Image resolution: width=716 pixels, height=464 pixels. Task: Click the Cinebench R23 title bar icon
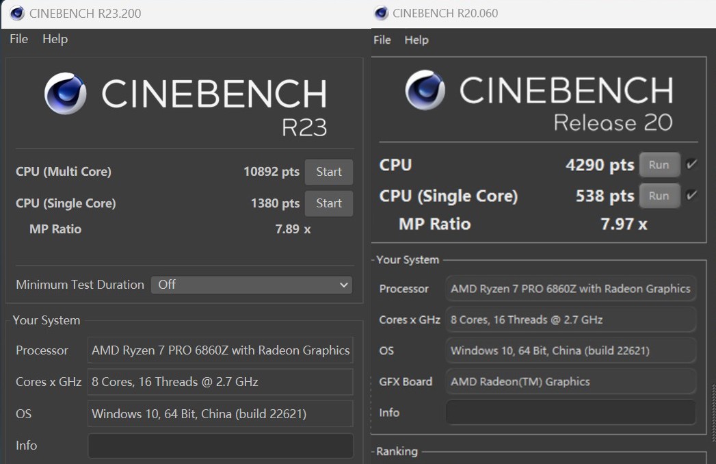click(17, 13)
